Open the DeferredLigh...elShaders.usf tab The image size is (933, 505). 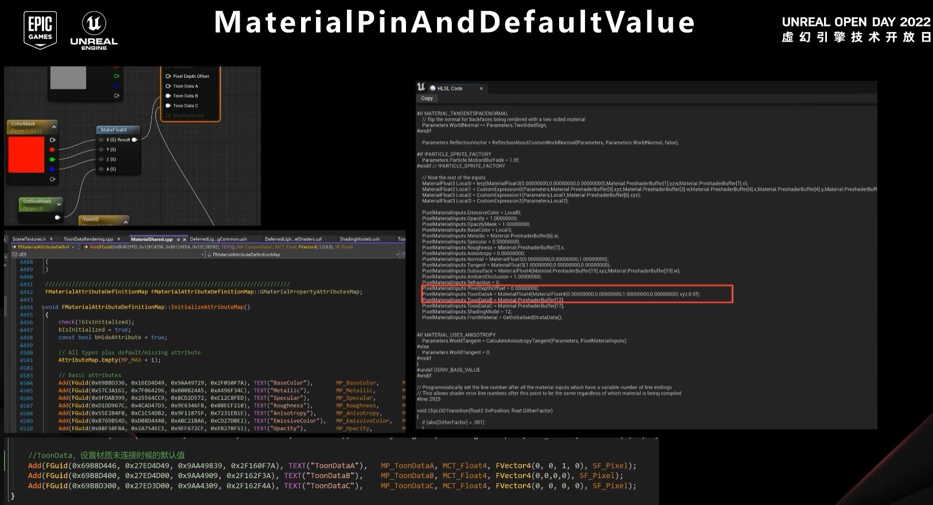(294, 239)
